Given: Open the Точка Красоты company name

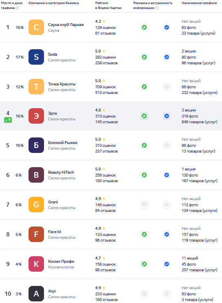Looking at the screenshot, I should 62,84.
